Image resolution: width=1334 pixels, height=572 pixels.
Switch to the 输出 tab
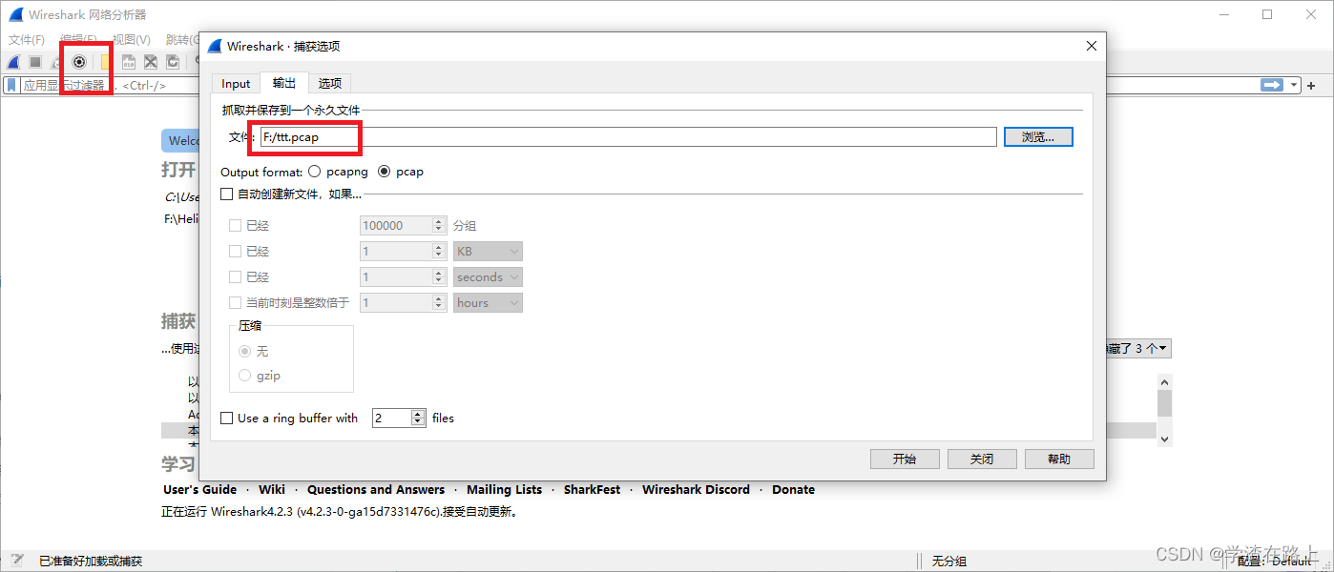284,83
